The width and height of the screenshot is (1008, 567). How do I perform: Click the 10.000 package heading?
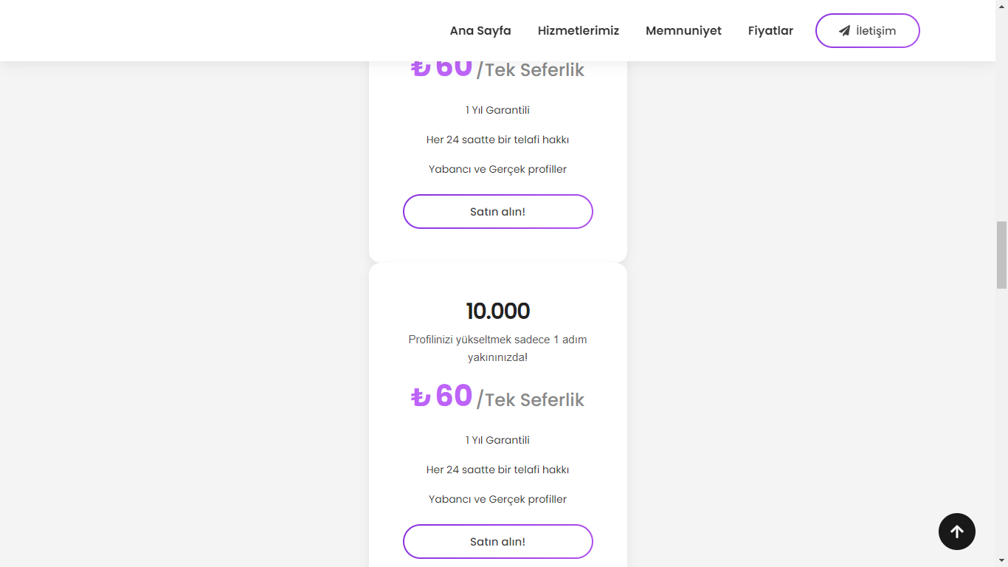pos(498,311)
